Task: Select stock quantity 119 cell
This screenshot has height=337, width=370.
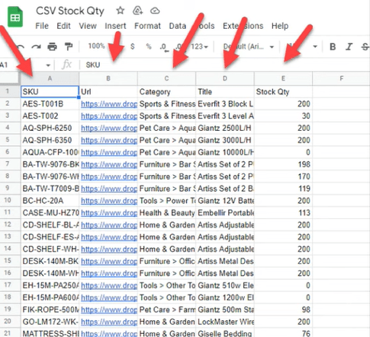Action: (283, 189)
